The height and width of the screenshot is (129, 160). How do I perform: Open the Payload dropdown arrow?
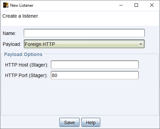(x=141, y=44)
